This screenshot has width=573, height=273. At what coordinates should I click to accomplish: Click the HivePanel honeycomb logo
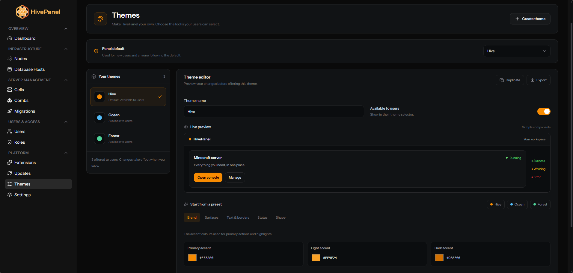(22, 12)
